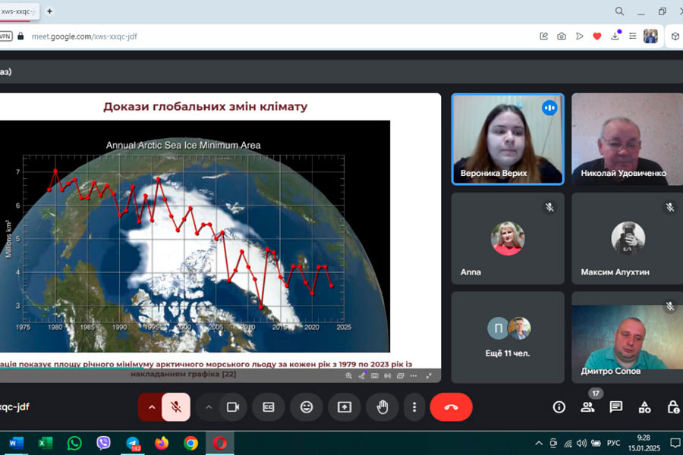Open the clock showing 9:28 15.01.2025

644,443
